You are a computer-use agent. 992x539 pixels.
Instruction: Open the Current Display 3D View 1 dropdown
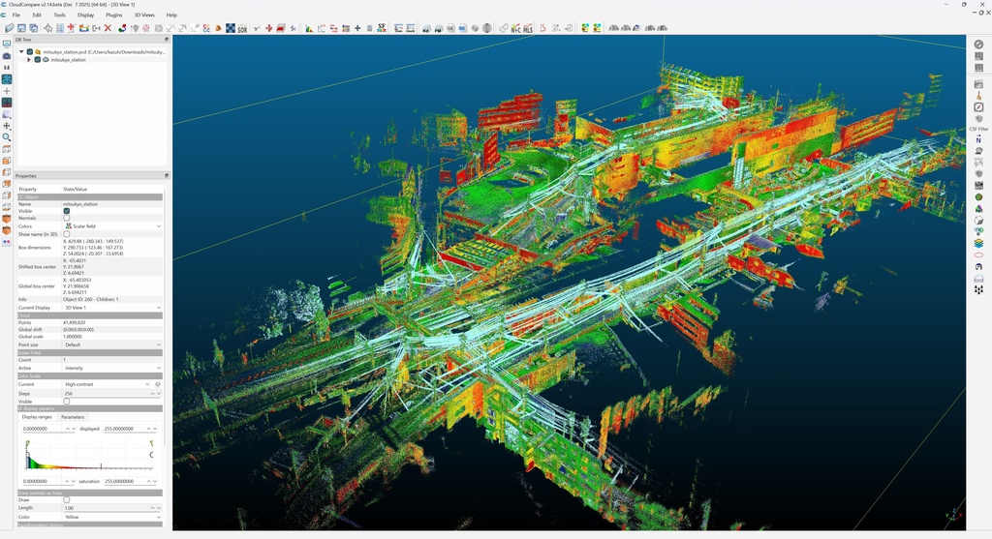pyautogui.click(x=112, y=307)
